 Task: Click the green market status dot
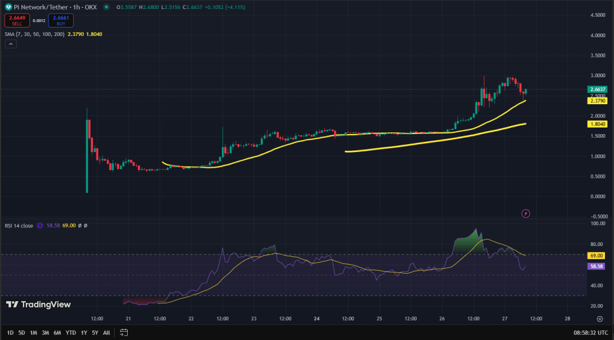pos(106,7)
